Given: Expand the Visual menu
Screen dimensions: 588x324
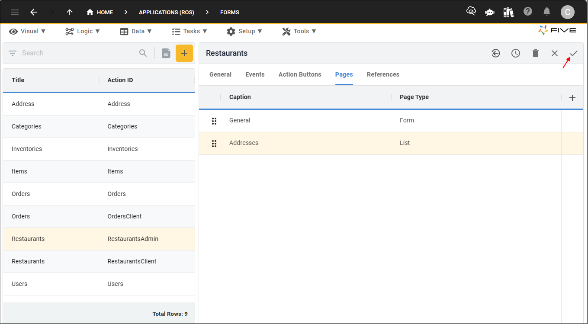Looking at the screenshot, I should click(28, 31).
